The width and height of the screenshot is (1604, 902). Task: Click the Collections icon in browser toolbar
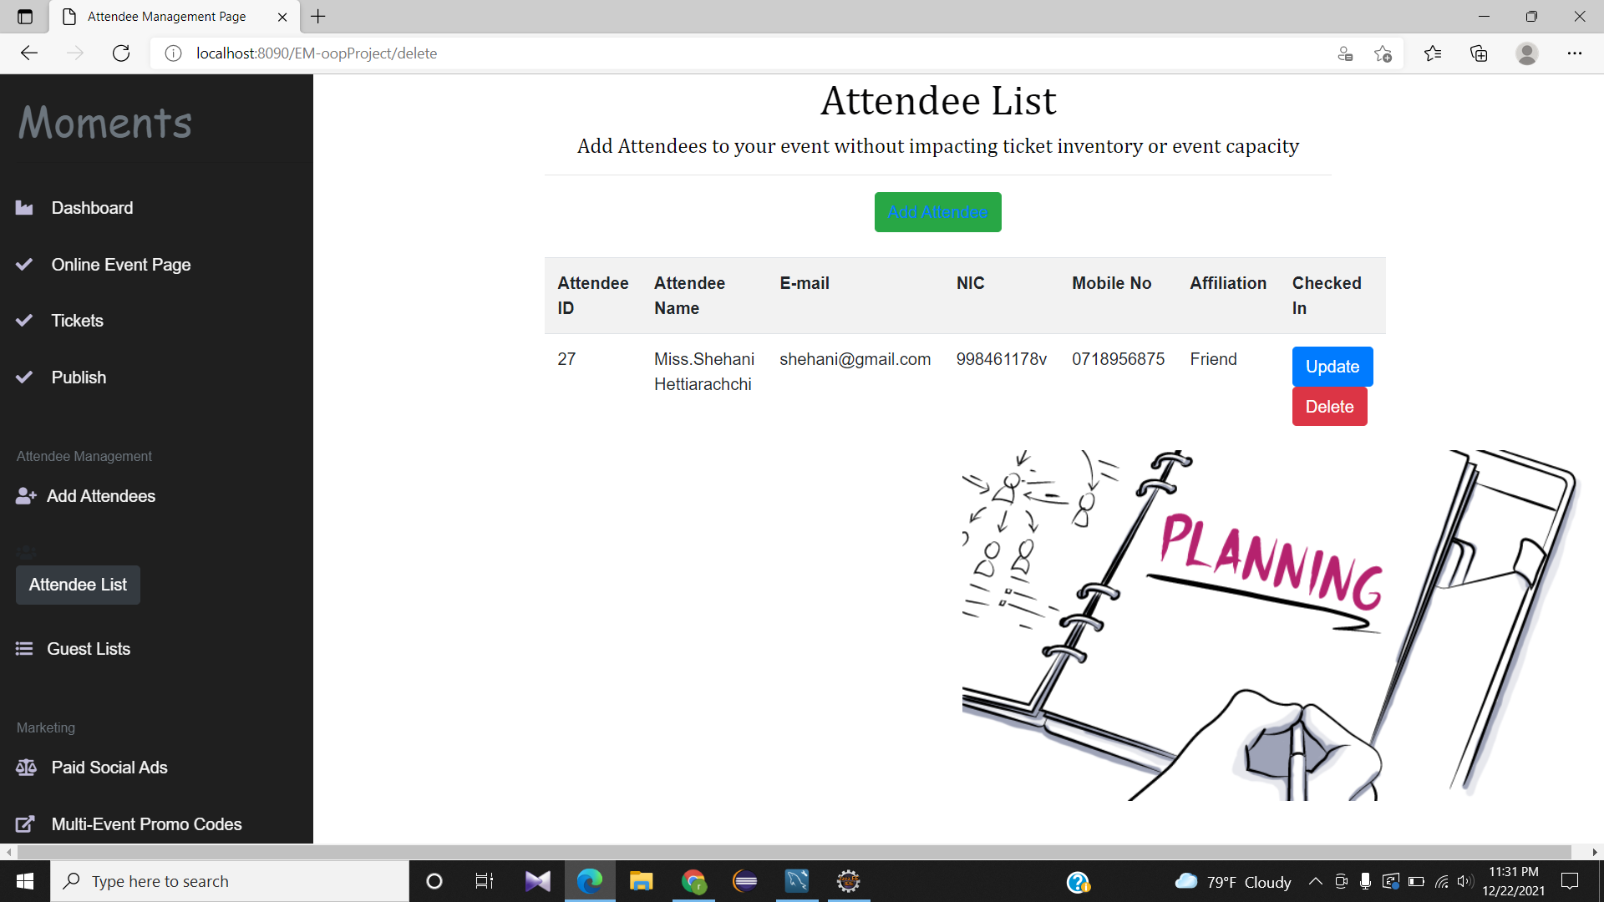(1479, 53)
